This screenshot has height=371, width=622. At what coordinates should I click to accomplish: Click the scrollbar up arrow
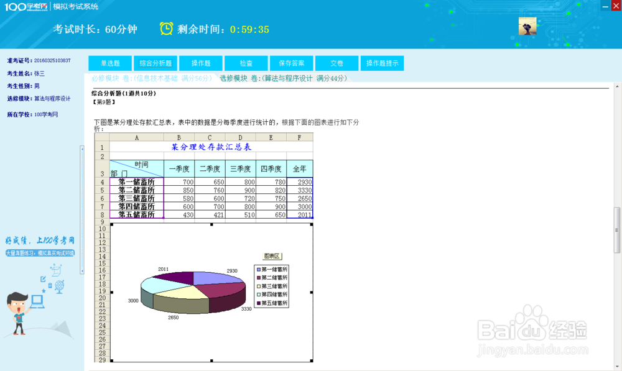(617, 86)
